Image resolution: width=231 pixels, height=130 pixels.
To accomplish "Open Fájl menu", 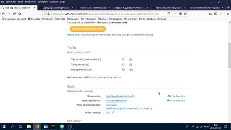I will [3, 2].
